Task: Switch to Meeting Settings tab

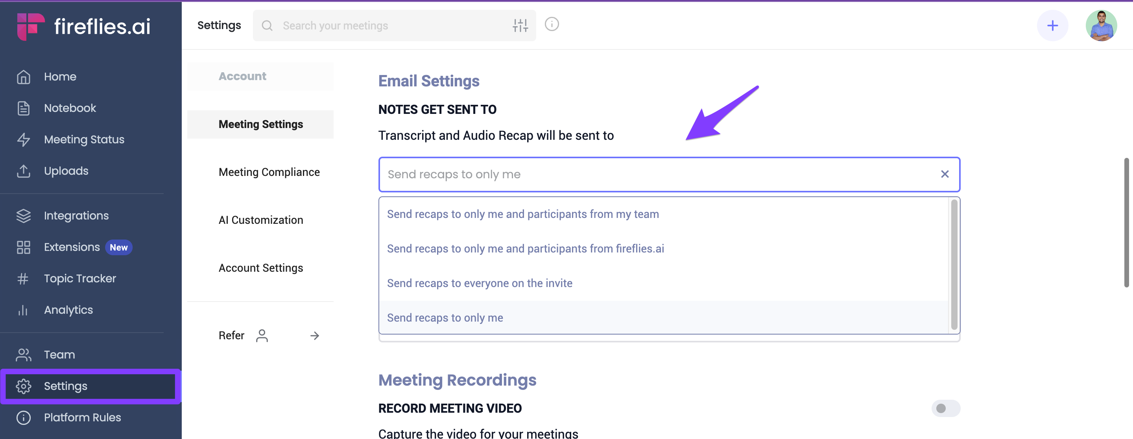Action: pyautogui.click(x=260, y=124)
